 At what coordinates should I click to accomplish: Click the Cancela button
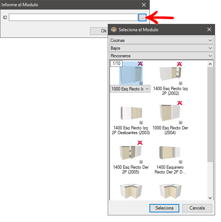coord(197,208)
